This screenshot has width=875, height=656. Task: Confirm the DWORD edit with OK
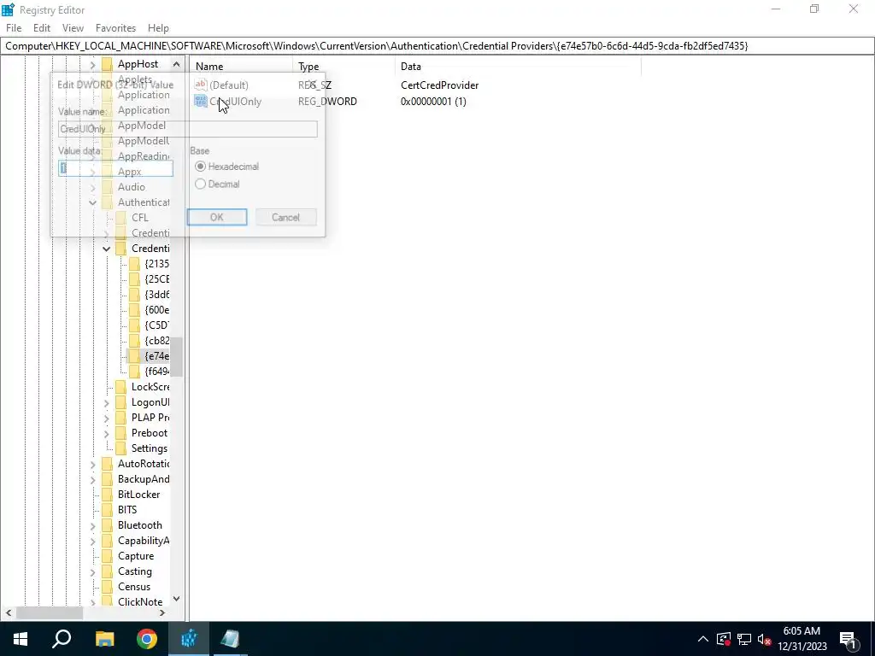(217, 217)
